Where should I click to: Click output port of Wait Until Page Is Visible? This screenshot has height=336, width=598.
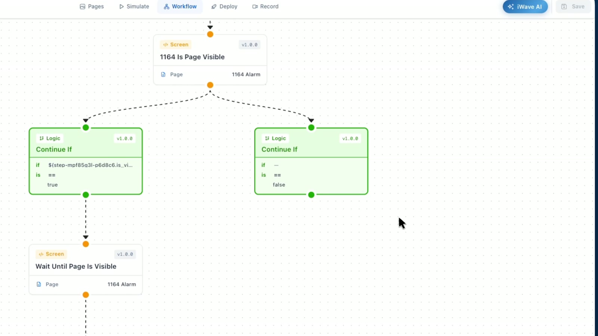[x=86, y=295]
